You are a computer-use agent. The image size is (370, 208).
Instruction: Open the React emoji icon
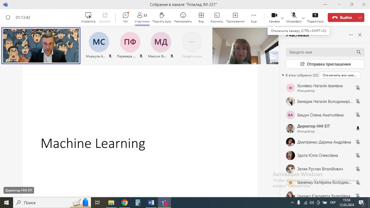coord(183,15)
